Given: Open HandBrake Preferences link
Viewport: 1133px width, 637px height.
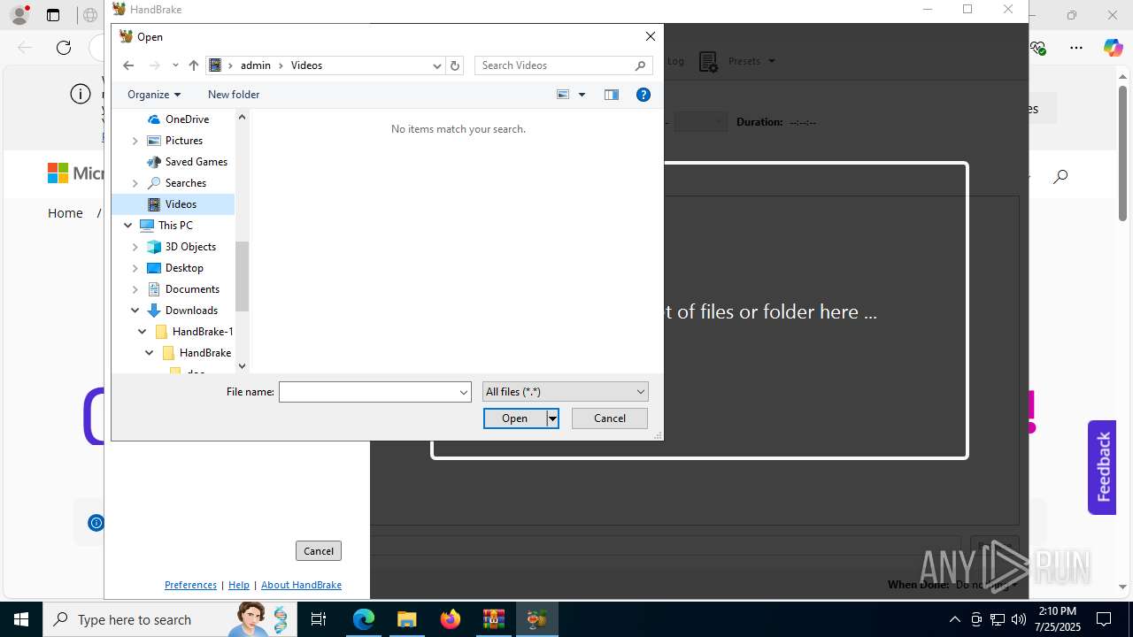Looking at the screenshot, I should coord(190,585).
